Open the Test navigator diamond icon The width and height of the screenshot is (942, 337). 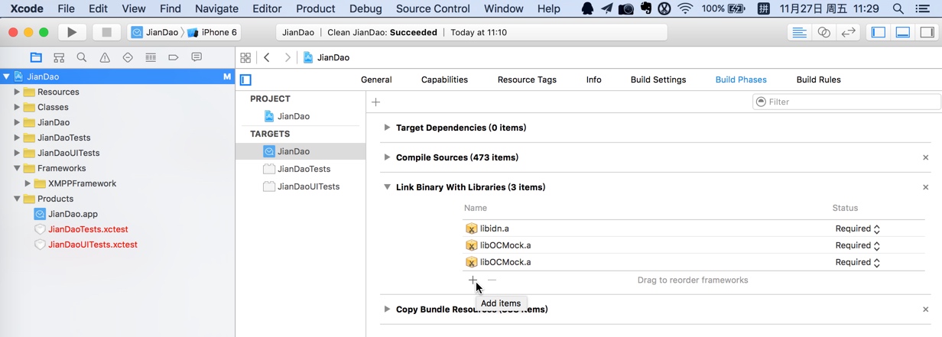click(128, 57)
